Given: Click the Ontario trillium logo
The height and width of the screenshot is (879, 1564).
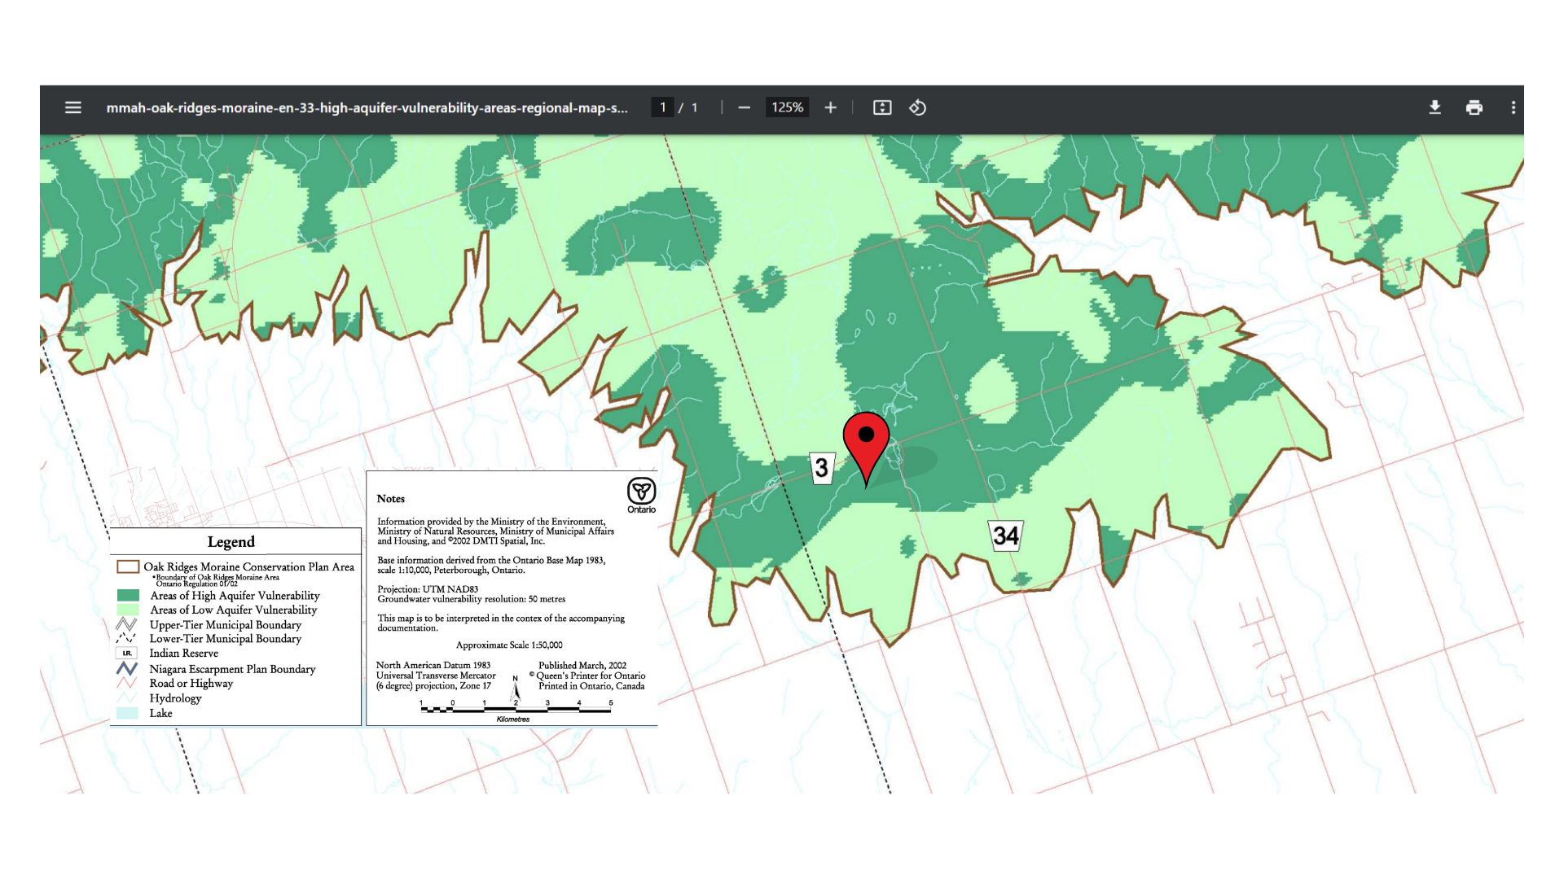Looking at the screenshot, I should click(641, 492).
